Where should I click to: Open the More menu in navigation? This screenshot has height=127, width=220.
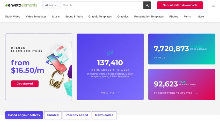(200, 17)
